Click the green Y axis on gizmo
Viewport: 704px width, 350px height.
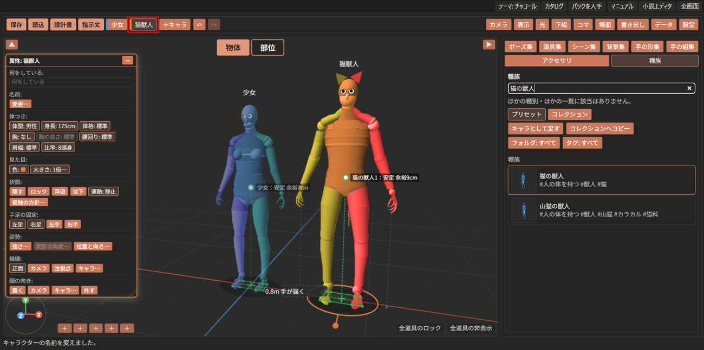(25, 300)
